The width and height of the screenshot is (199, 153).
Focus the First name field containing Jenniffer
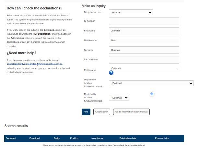[x=144, y=31]
